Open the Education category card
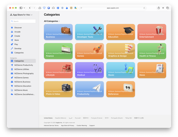The width and height of the screenshot is (178, 137). 121,32
